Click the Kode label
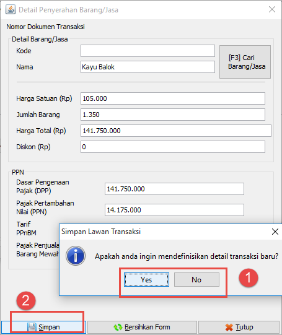Viewport: 282px width, 335px height. [x=24, y=51]
